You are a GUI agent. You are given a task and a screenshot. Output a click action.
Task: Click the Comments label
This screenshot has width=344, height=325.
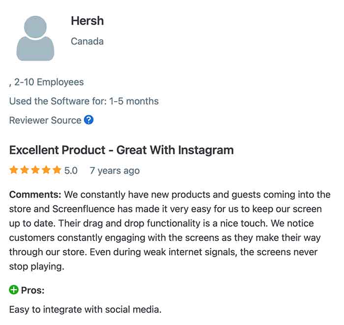pyautogui.click(x=35, y=194)
